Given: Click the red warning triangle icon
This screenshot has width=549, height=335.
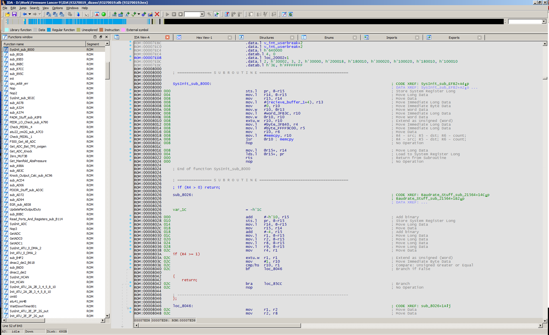Looking at the screenshot, I should pyautogui.click(x=97, y=14).
